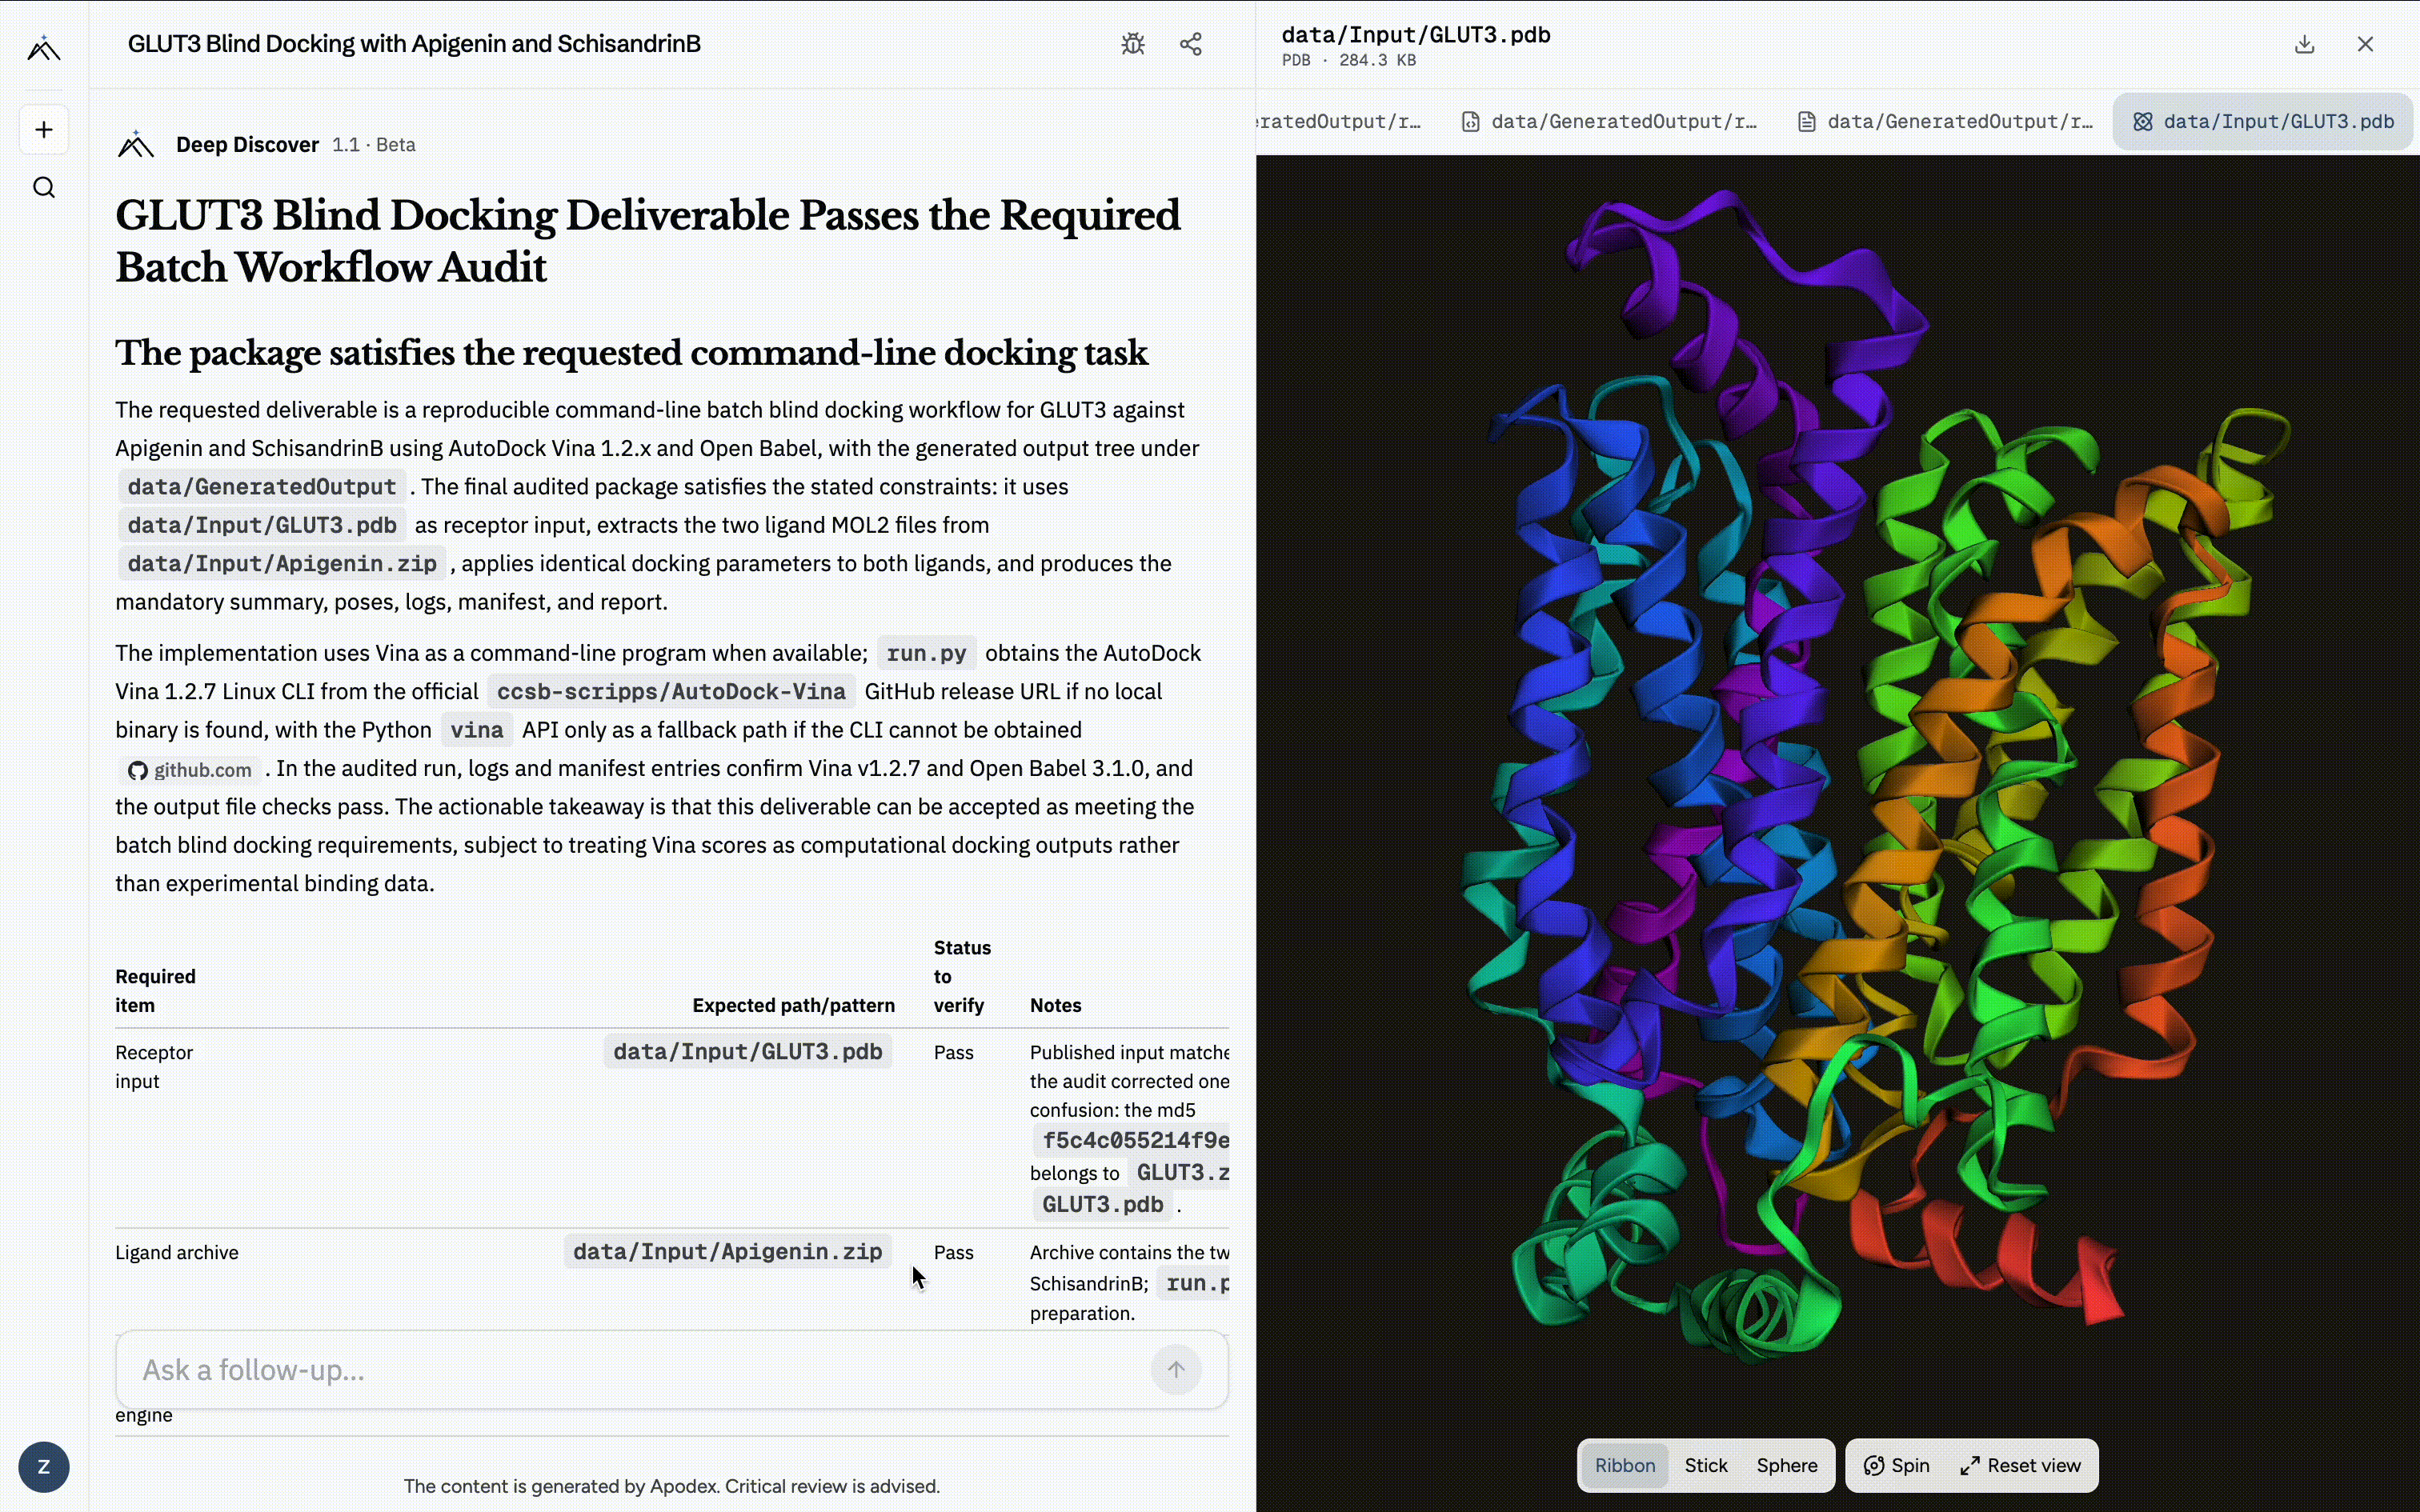Start a new chat with the plus icon
This screenshot has height=1512, width=2420.
click(x=44, y=130)
